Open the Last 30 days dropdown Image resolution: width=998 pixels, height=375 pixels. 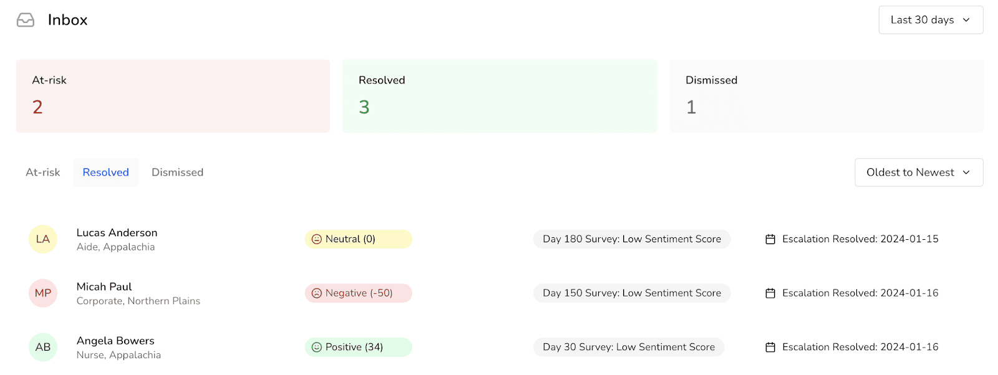pos(931,20)
